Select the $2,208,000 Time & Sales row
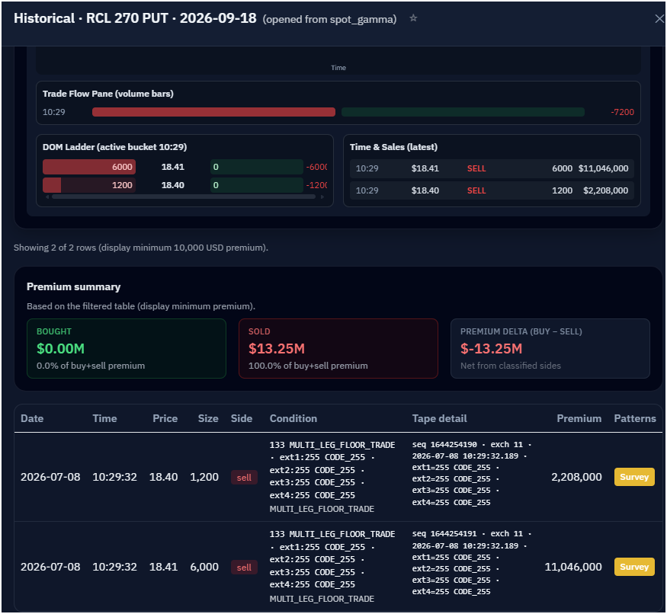The height and width of the screenshot is (614, 667). pos(492,190)
